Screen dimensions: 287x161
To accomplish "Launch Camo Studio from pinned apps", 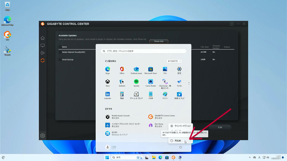I will (151, 82).
